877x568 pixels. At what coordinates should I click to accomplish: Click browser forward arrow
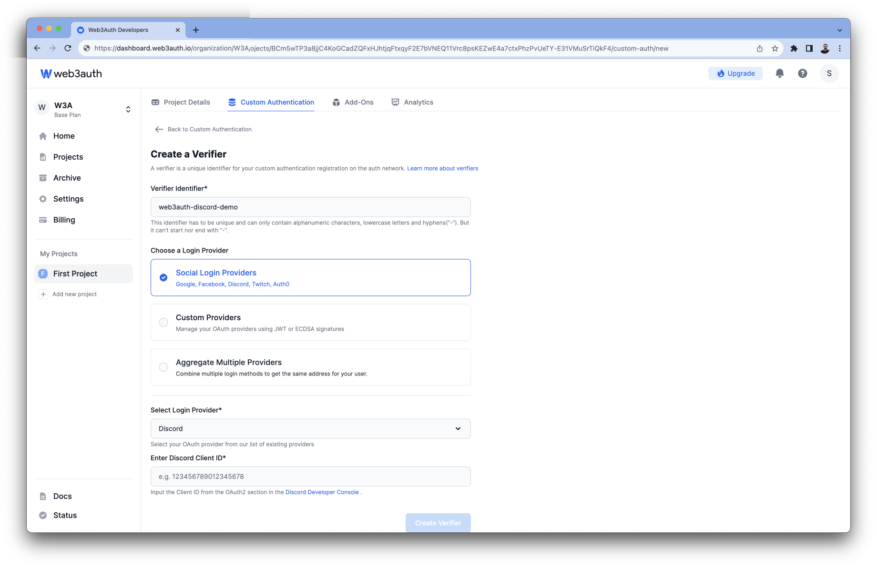point(52,48)
